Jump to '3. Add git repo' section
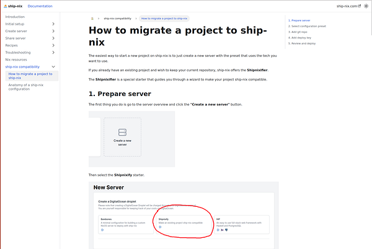This screenshot has width=372, height=249. coord(298,32)
